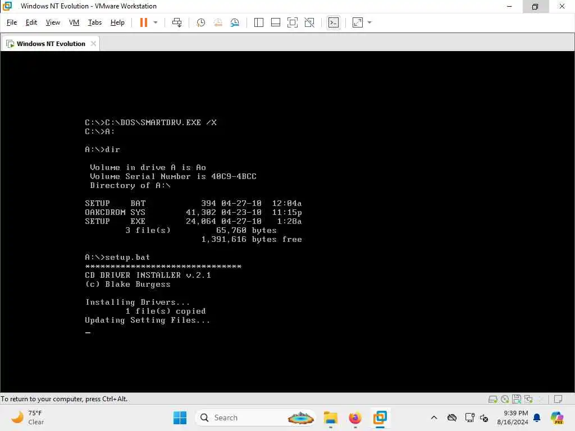Image resolution: width=575 pixels, height=431 pixels.
Task: Restore down the VMware Workstation window
Action: point(535,6)
